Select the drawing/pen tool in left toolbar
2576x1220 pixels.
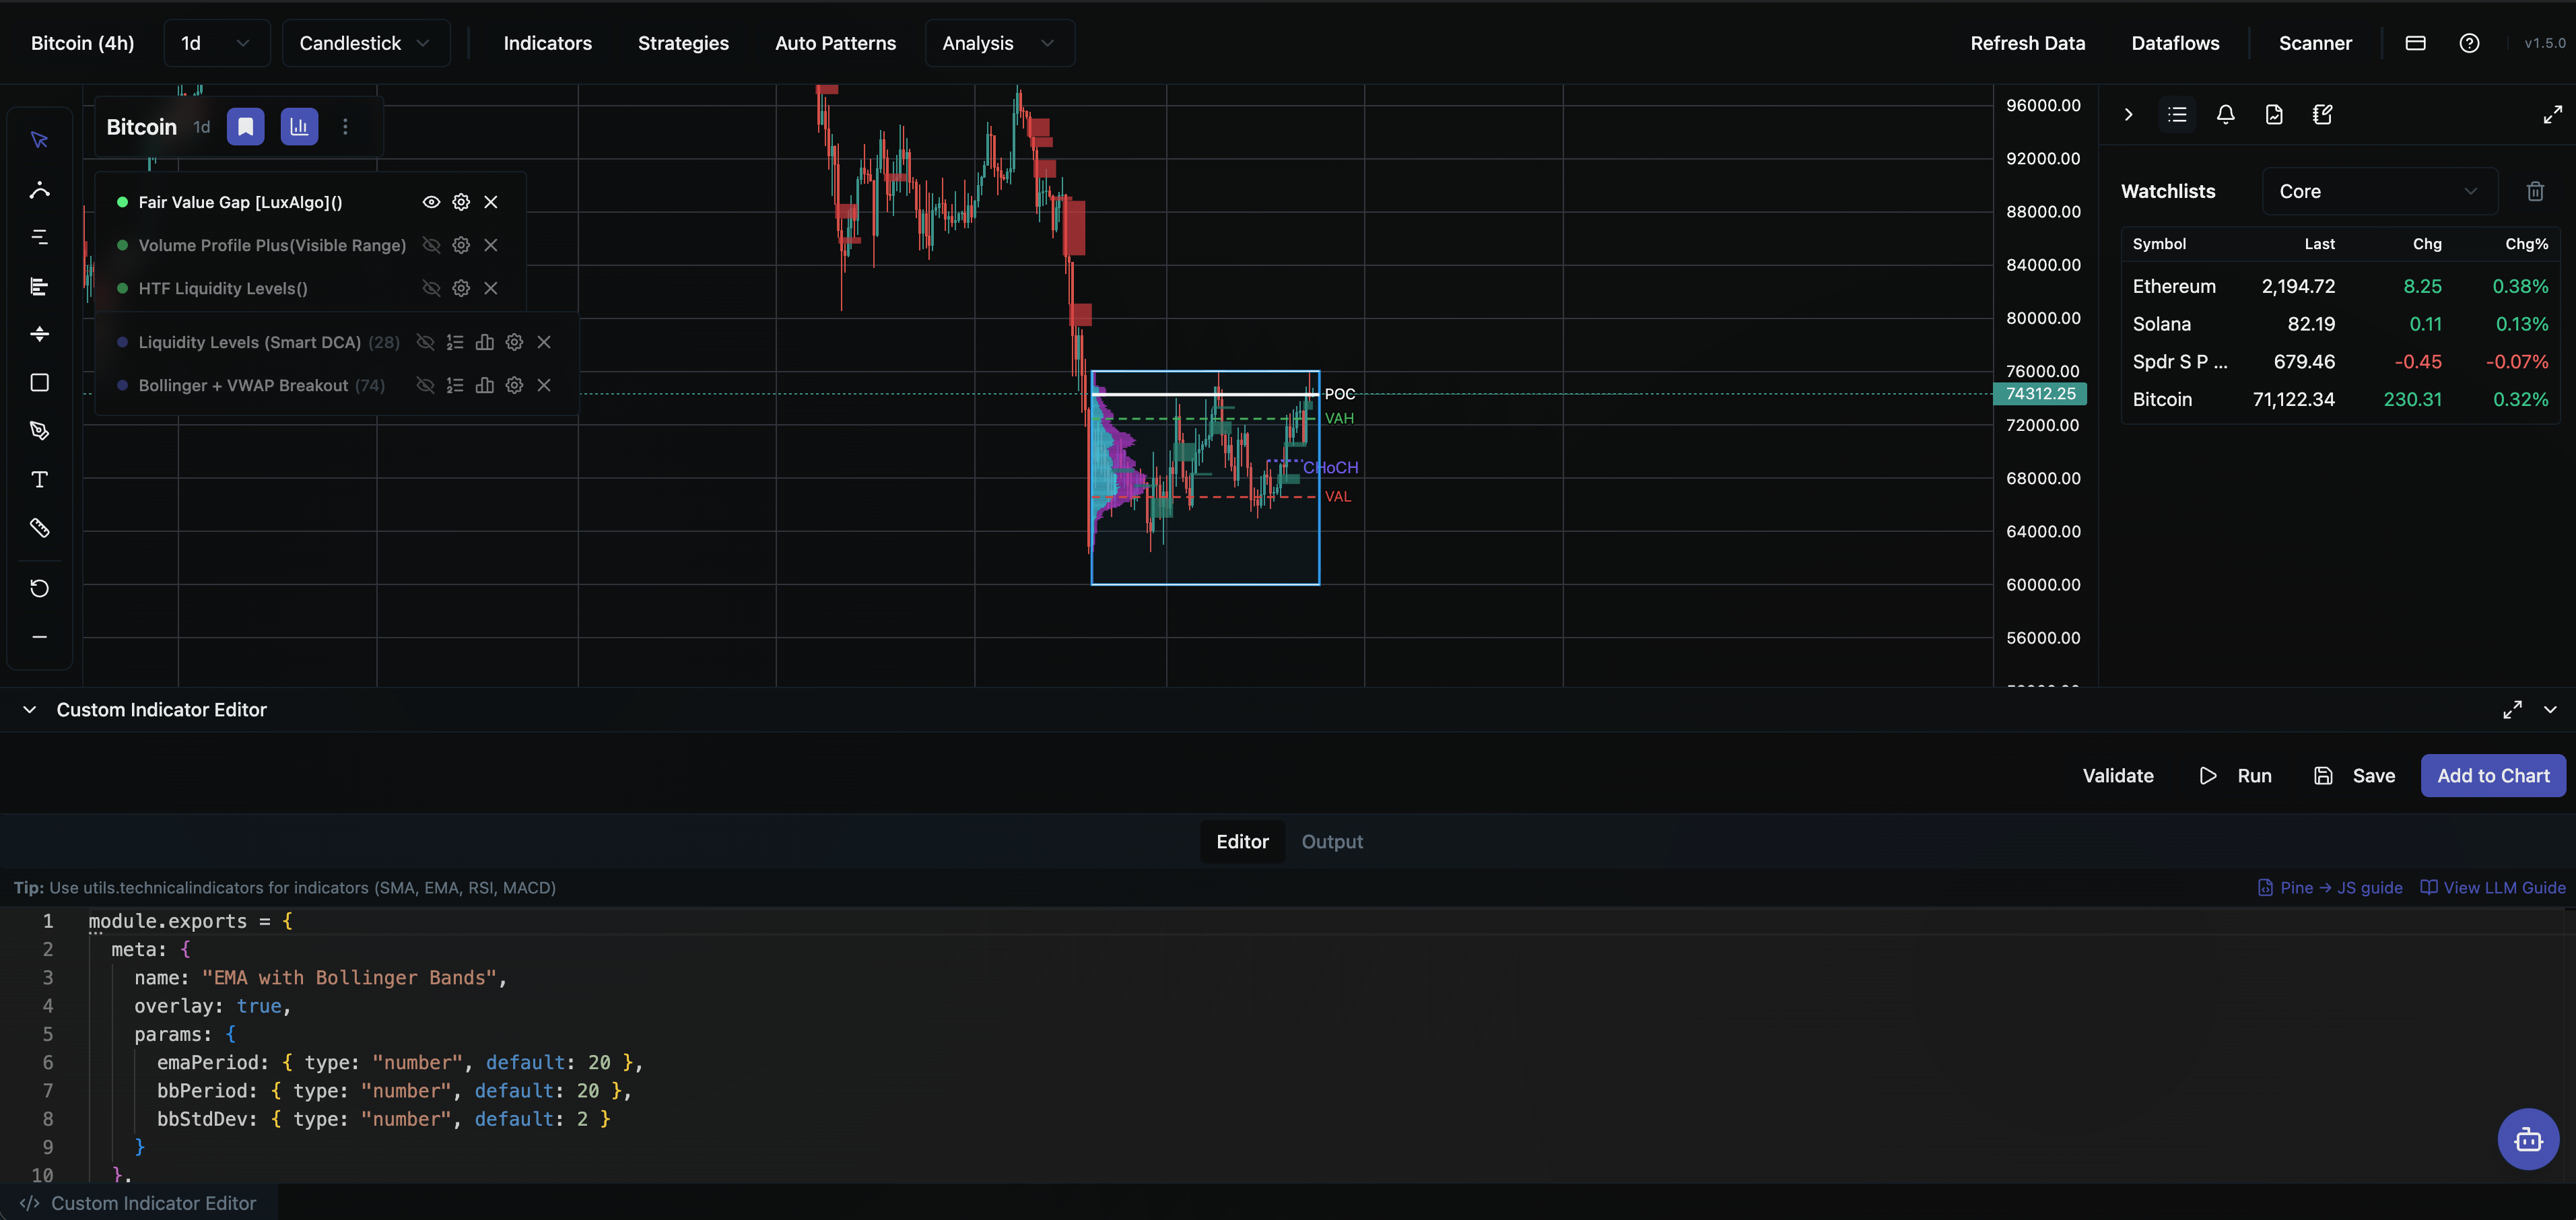[x=40, y=430]
